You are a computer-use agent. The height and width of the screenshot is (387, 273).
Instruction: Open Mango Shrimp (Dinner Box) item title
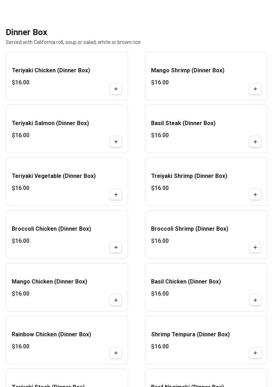(x=188, y=71)
